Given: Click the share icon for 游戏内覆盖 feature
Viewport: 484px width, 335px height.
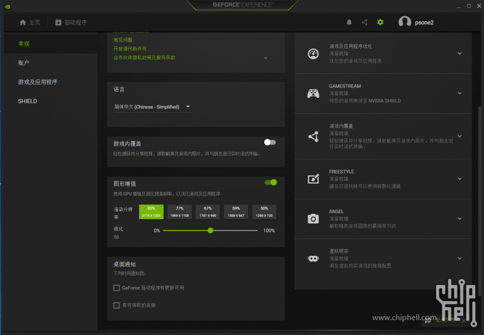Looking at the screenshot, I should pyautogui.click(x=313, y=137).
